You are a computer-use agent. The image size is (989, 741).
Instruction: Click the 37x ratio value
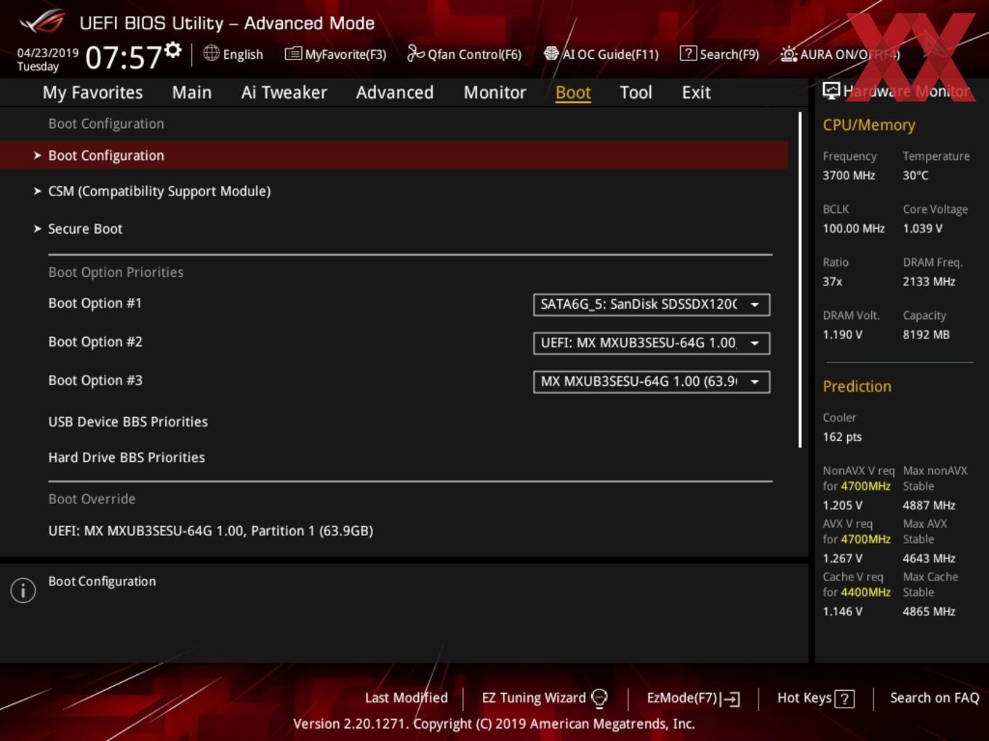(x=833, y=282)
